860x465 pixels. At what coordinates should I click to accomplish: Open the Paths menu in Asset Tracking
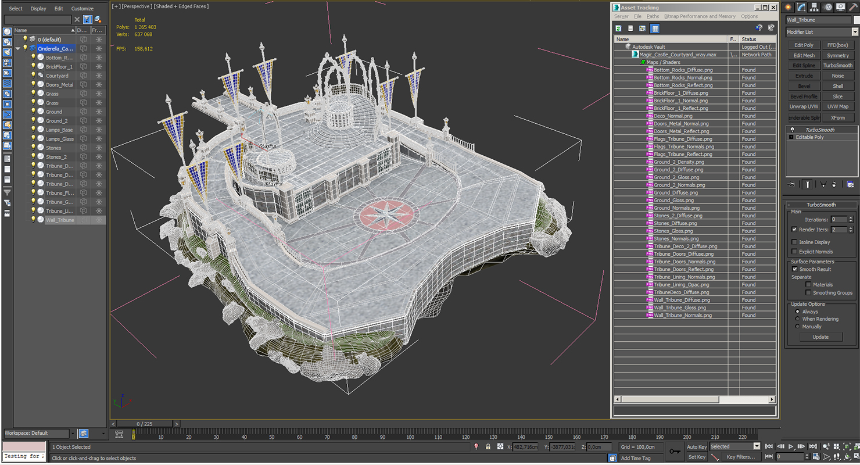pyautogui.click(x=653, y=16)
